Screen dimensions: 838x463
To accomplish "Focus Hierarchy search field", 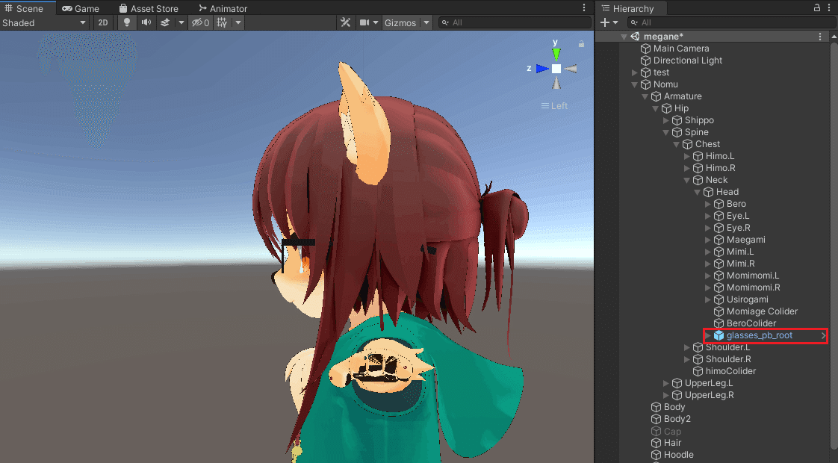I will pos(730,22).
